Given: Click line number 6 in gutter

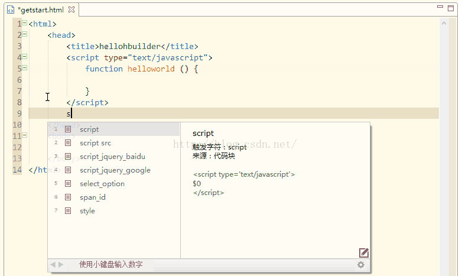Looking at the screenshot, I should click(x=19, y=80).
